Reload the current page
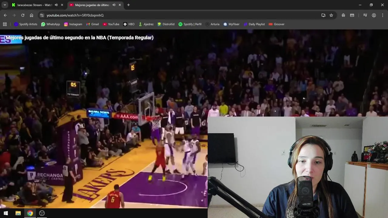This screenshot has height=218, width=388. (x=23, y=15)
